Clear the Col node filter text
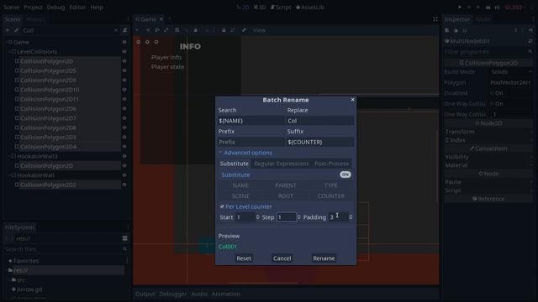Image resolution: width=538 pixels, height=302 pixels. [116, 30]
